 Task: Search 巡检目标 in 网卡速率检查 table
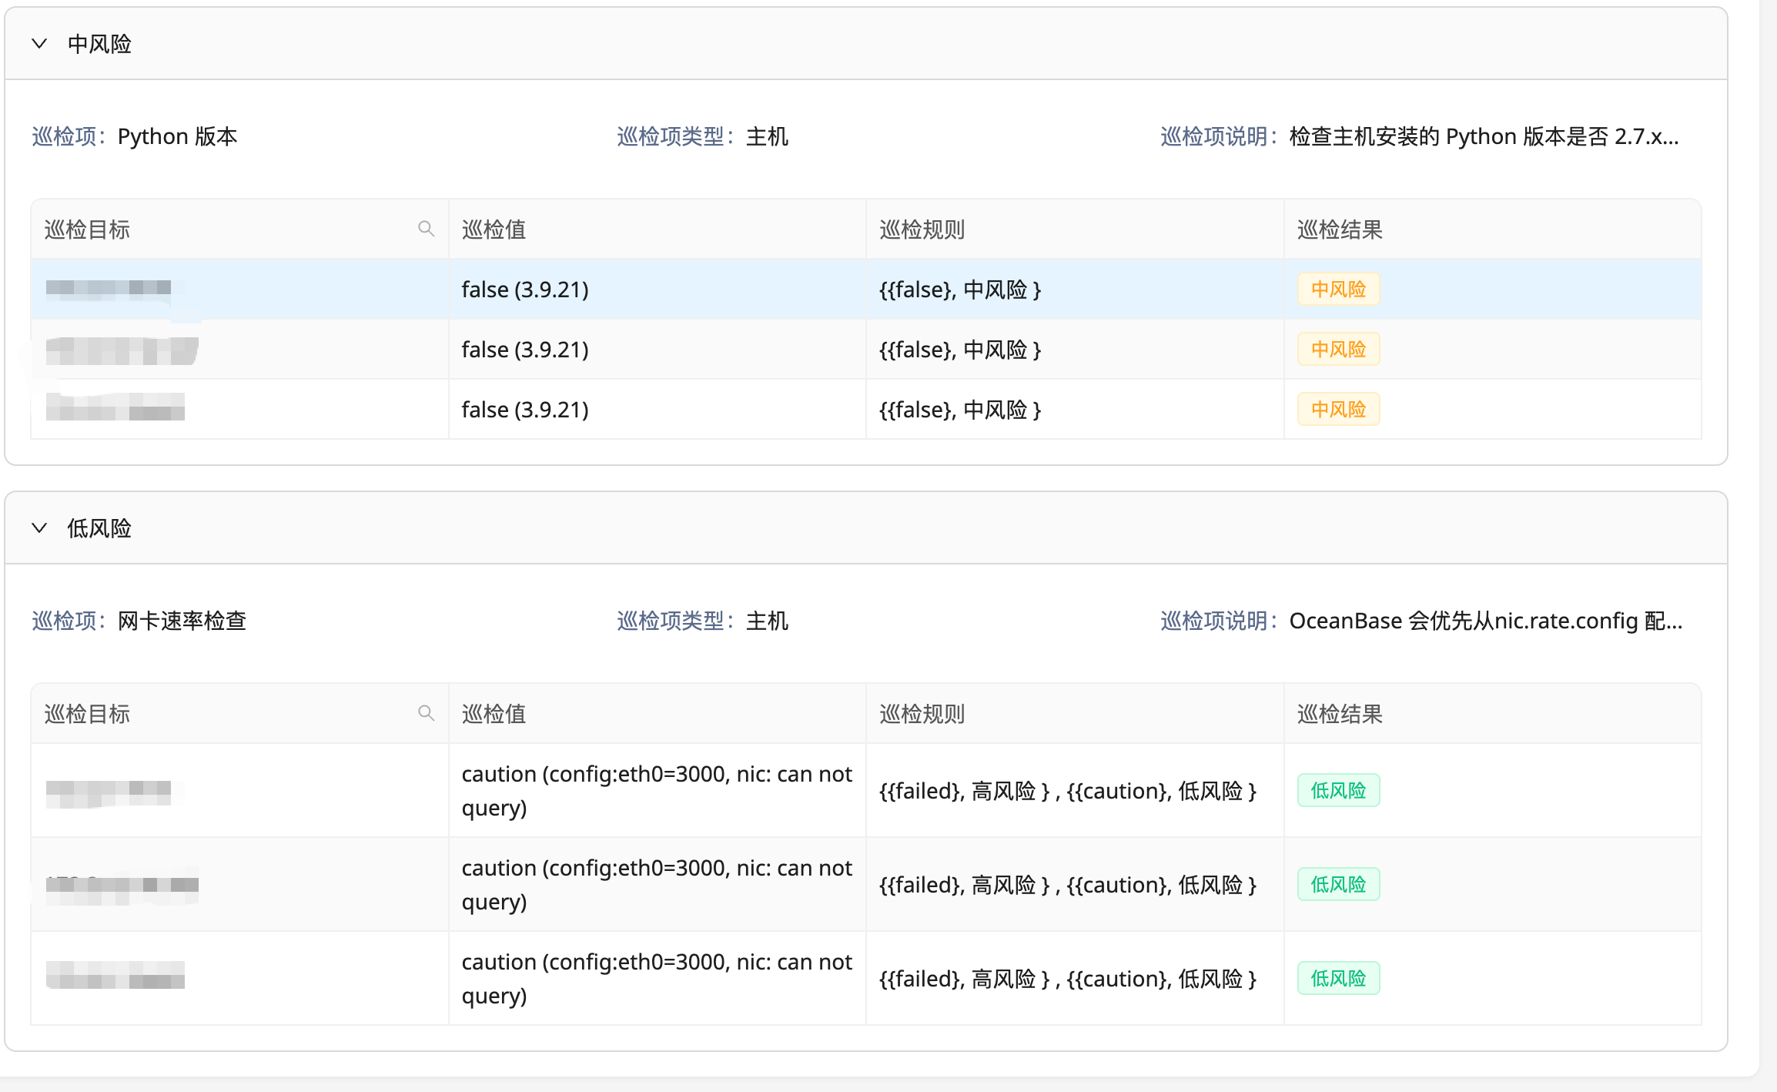(x=426, y=713)
